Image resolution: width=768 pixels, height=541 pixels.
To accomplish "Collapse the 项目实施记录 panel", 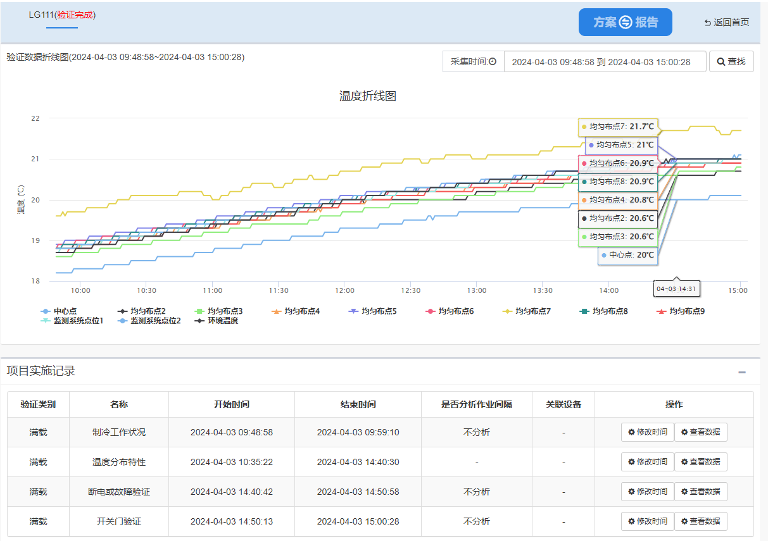I will pos(742,372).
